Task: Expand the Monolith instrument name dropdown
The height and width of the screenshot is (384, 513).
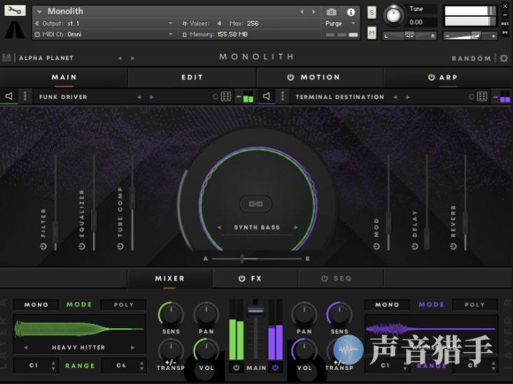Action: tap(40, 12)
